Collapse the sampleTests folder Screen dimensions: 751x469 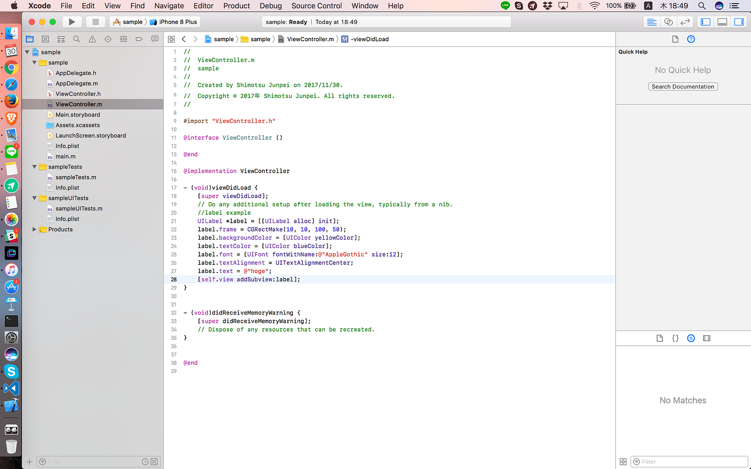coord(34,167)
